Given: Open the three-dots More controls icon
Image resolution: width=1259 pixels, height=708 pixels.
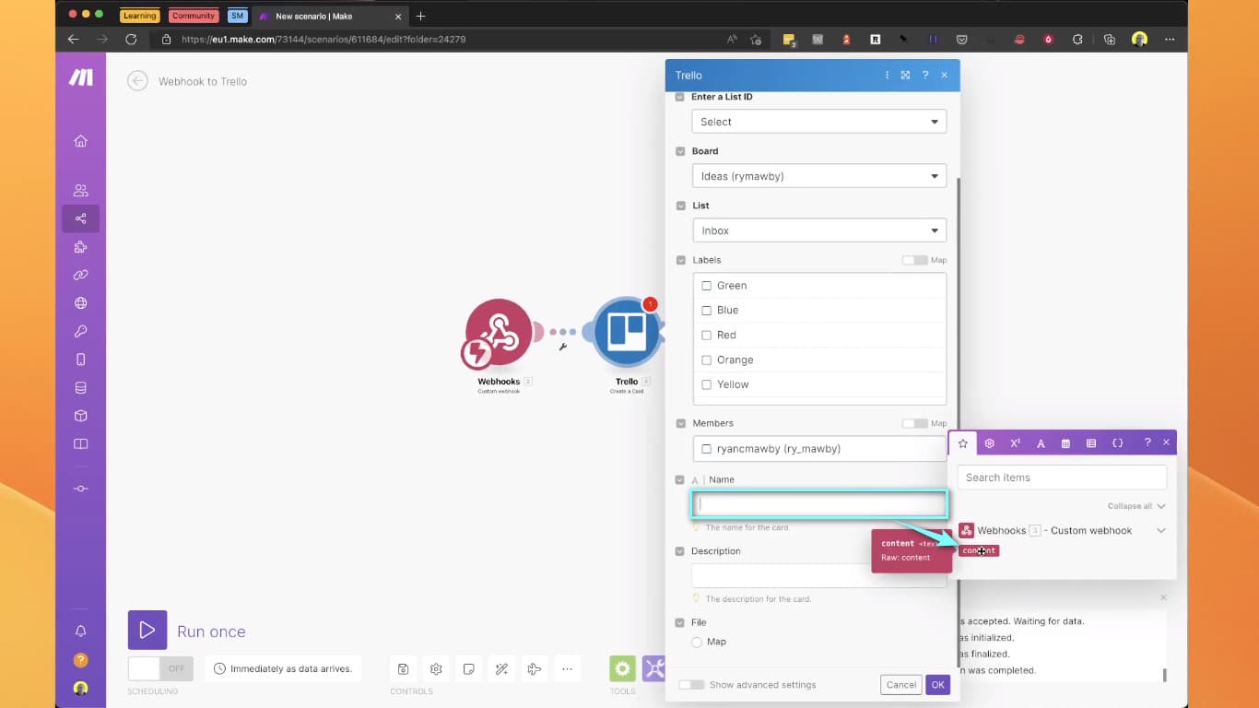Looking at the screenshot, I should (x=567, y=669).
